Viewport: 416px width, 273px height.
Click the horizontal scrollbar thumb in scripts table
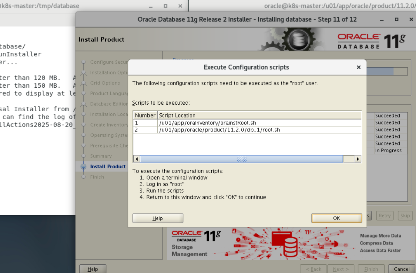tap(242, 159)
